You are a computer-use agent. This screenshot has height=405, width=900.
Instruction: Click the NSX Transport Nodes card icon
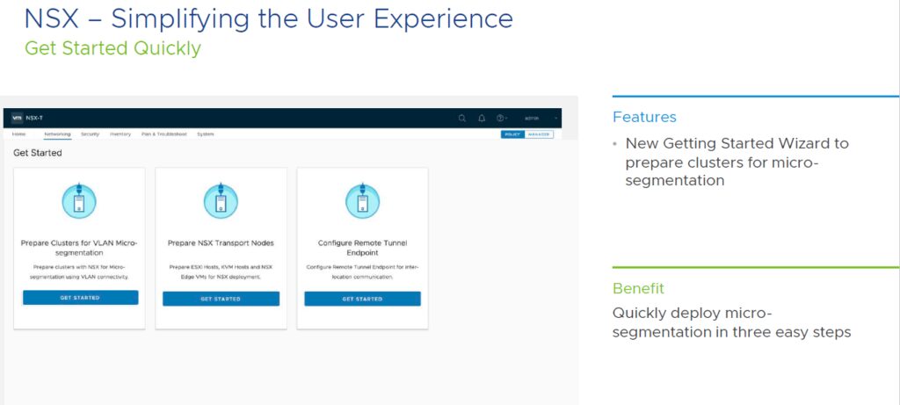click(221, 201)
